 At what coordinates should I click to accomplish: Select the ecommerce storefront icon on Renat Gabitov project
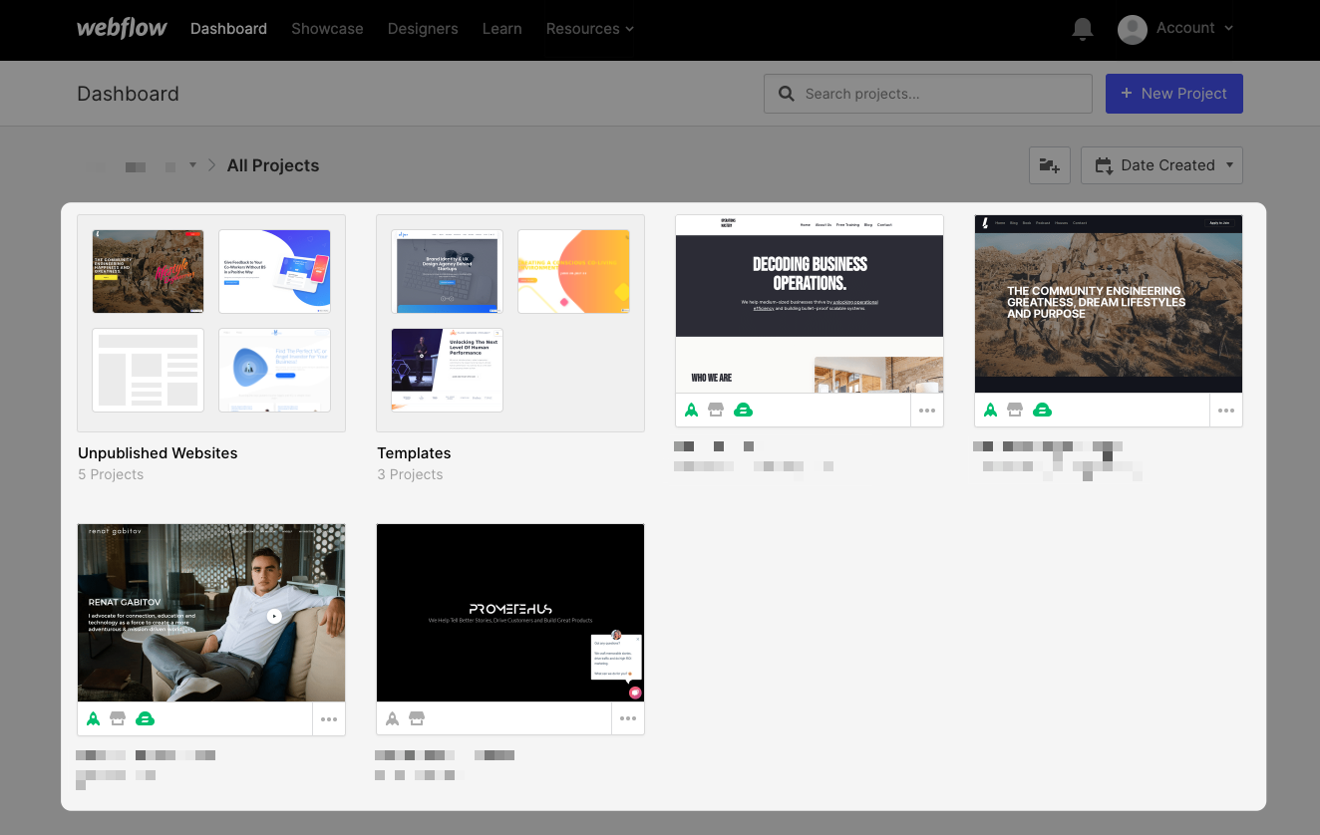pos(119,717)
